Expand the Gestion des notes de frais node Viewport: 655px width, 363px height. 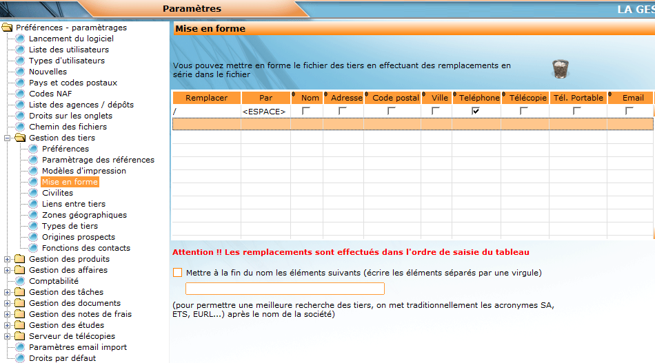pos(7,314)
